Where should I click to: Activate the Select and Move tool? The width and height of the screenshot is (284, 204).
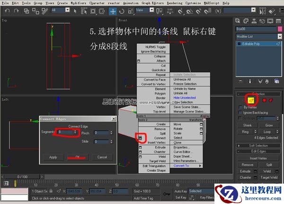click(x=113, y=11)
